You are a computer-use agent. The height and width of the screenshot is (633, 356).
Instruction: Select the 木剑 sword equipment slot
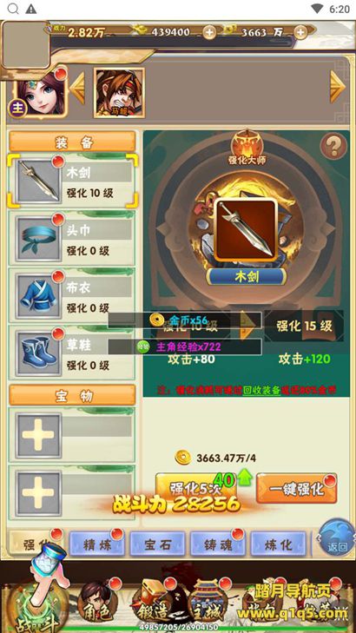73,181
